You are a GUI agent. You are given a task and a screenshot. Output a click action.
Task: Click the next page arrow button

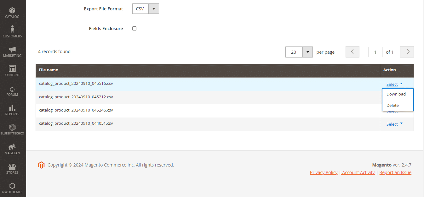tap(407, 52)
